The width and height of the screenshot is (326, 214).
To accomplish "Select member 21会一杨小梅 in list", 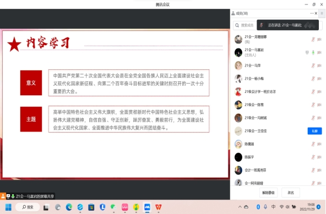I will click(x=278, y=79).
